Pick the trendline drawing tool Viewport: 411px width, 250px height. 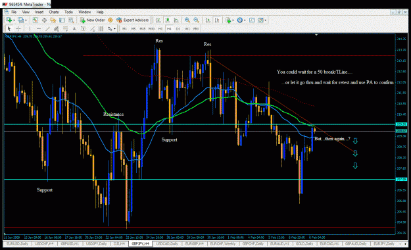pos(47,28)
